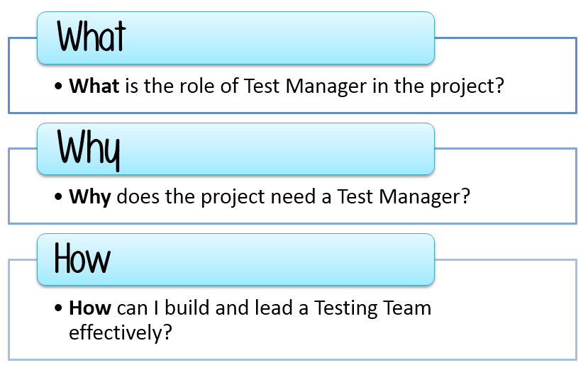Click "Manager?" in the Why bullet sentence
588x370 pixels.
(424, 197)
